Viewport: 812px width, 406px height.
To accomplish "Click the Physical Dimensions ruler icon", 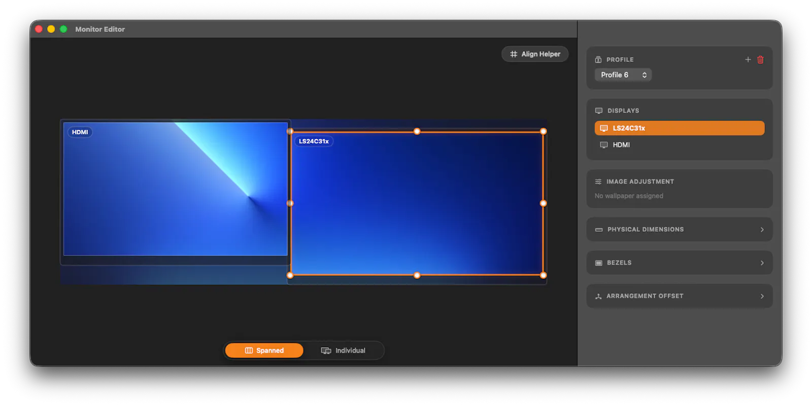I will click(599, 230).
